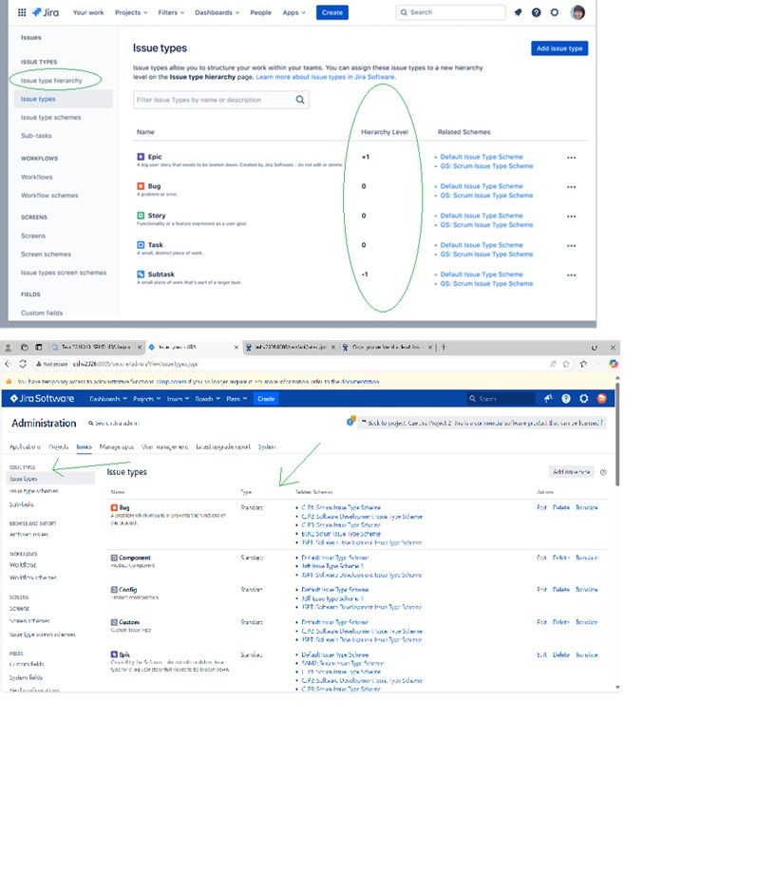Image resolution: width=776 pixels, height=872 pixels.
Task: Click help icon beside Add issue type in Jira Software
Action: tap(603, 472)
